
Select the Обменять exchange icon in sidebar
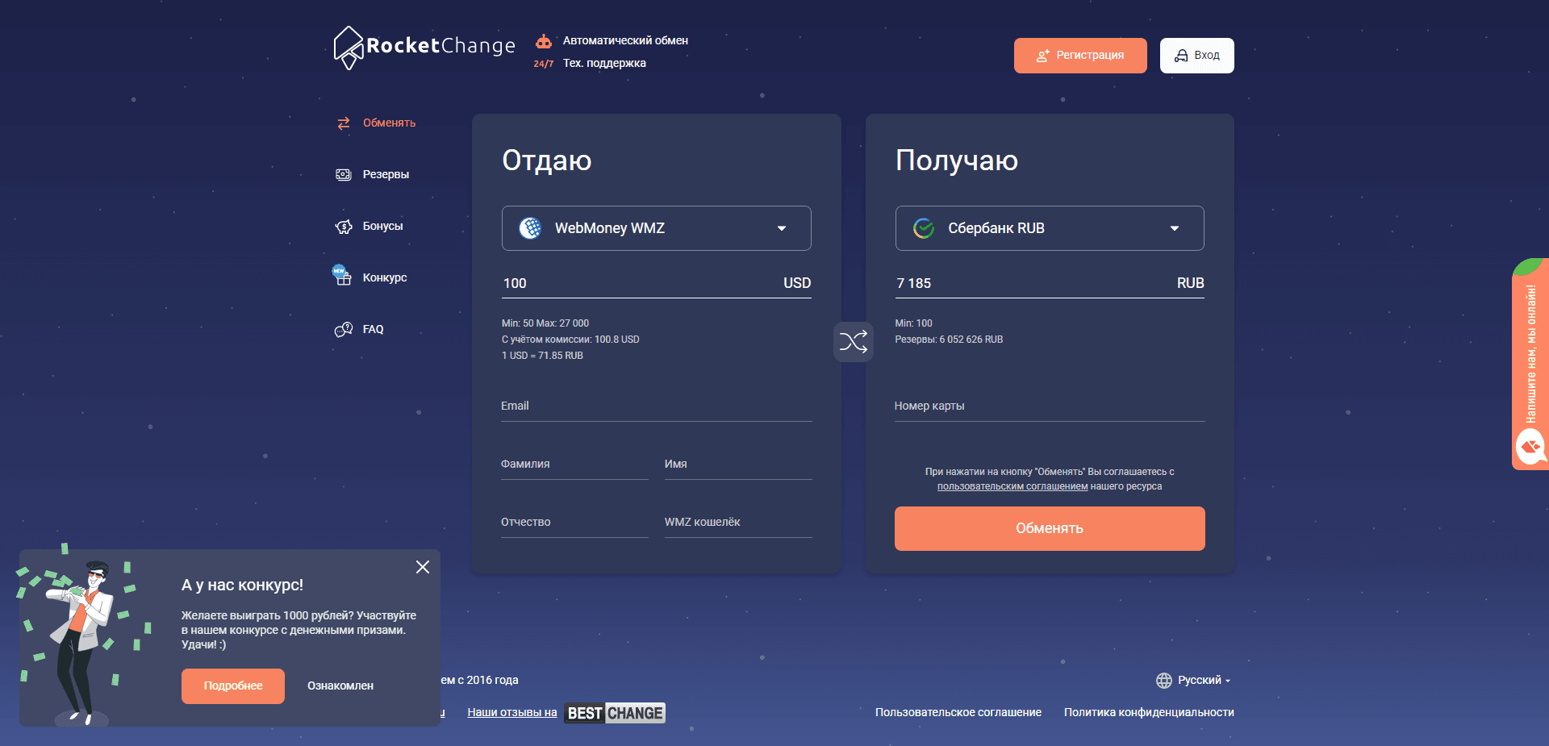(343, 123)
